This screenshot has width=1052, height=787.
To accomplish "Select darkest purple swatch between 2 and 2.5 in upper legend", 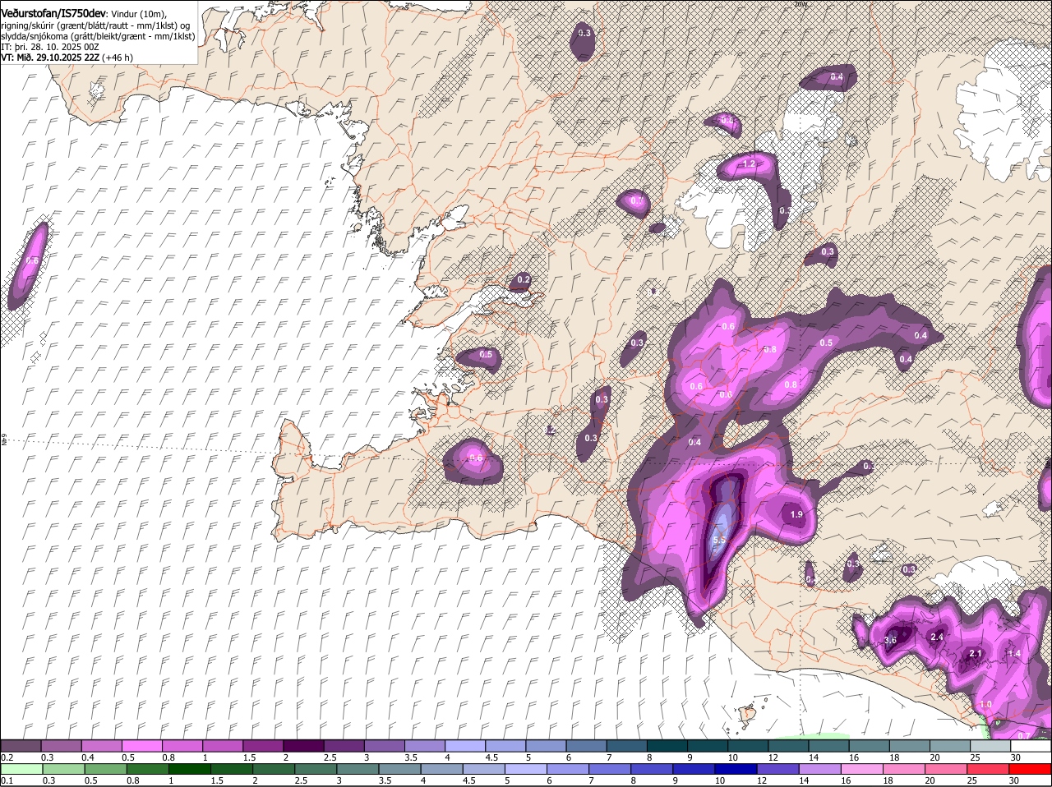I will point(305,746).
